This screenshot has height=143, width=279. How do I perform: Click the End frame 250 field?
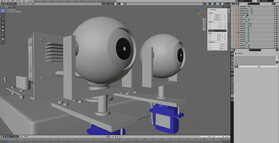[x=225, y=137]
